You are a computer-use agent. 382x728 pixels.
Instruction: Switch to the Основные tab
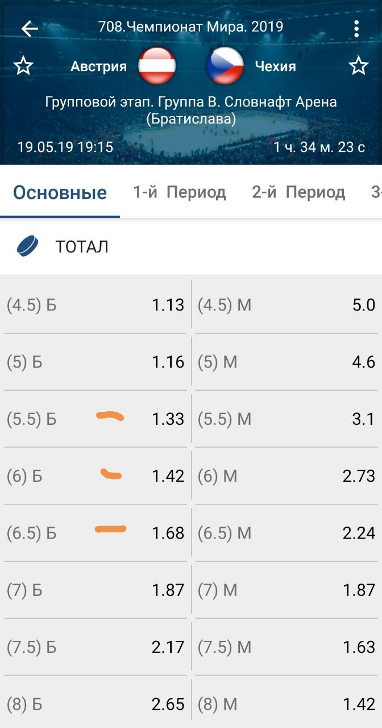(60, 192)
